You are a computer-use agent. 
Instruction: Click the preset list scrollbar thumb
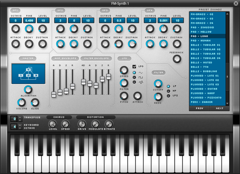click(x=227, y=77)
